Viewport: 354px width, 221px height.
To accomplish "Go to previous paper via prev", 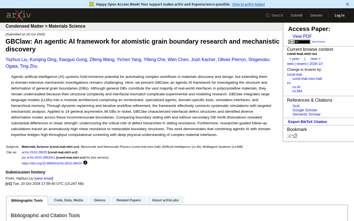I will (294, 59).
